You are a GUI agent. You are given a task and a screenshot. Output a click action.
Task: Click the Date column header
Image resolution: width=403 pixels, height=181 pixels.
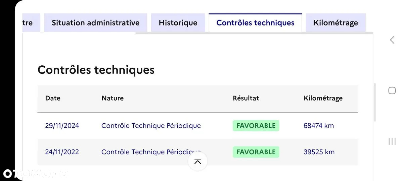[x=53, y=98]
